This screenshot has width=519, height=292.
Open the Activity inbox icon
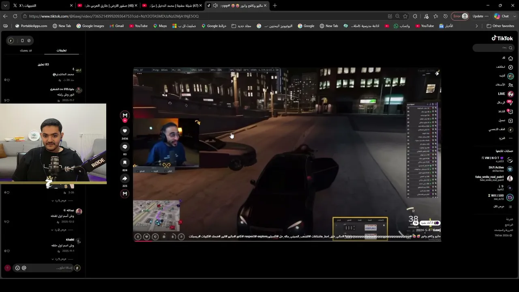(x=510, y=112)
